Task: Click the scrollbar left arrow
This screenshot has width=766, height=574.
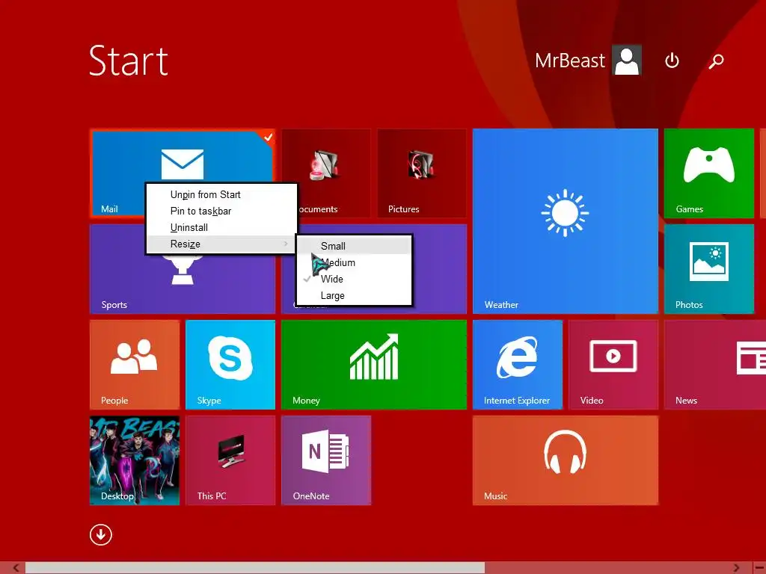Action: click(16, 568)
